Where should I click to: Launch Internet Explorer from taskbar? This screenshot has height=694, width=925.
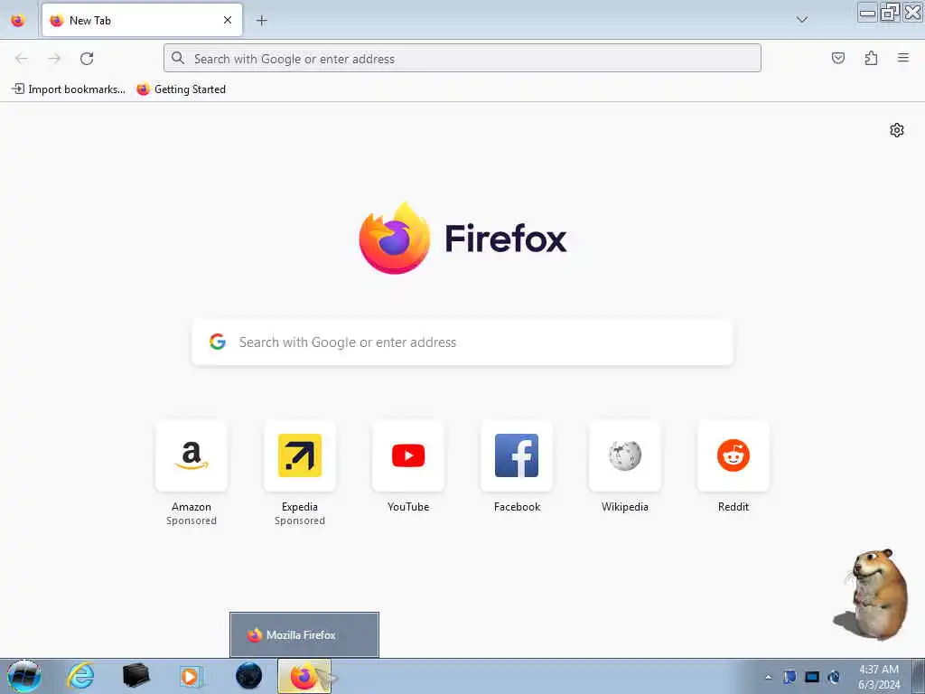coord(80,676)
